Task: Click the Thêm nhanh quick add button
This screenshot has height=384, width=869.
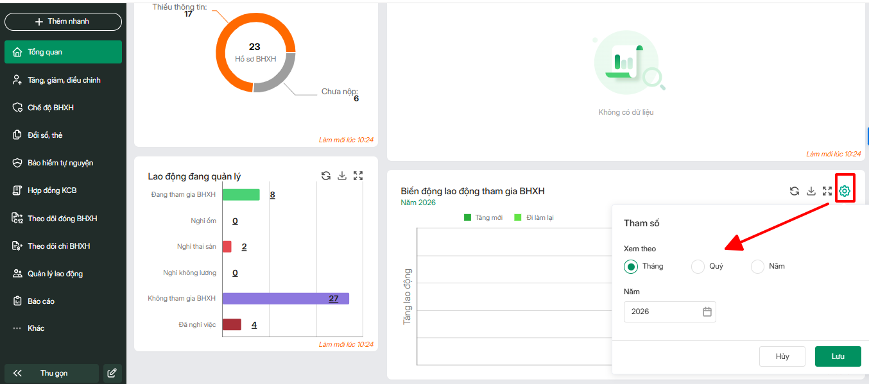Action: tap(63, 22)
